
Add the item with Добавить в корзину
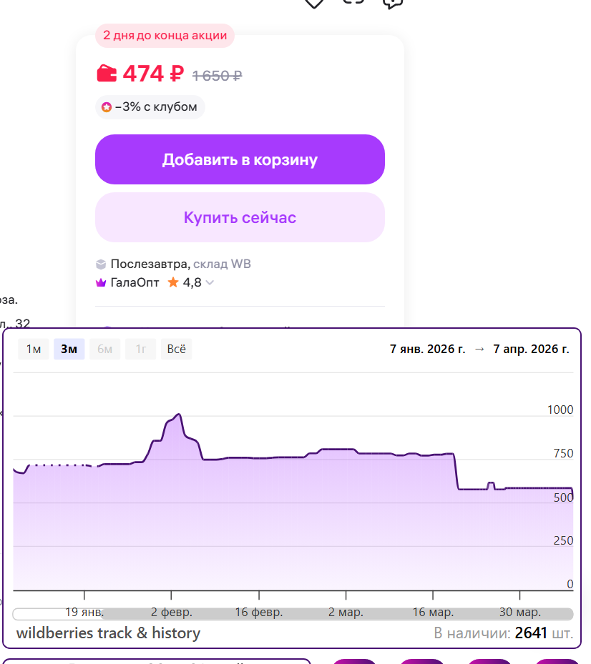(x=240, y=159)
